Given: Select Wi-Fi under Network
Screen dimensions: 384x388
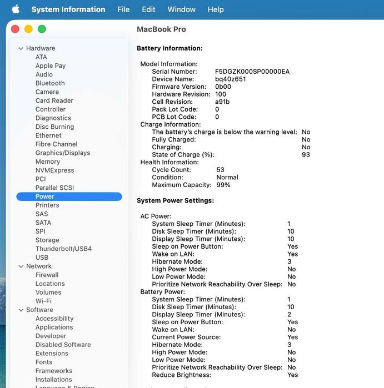Looking at the screenshot, I should [43, 301].
